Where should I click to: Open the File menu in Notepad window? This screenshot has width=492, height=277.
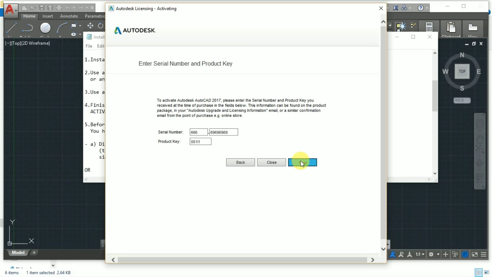point(89,46)
